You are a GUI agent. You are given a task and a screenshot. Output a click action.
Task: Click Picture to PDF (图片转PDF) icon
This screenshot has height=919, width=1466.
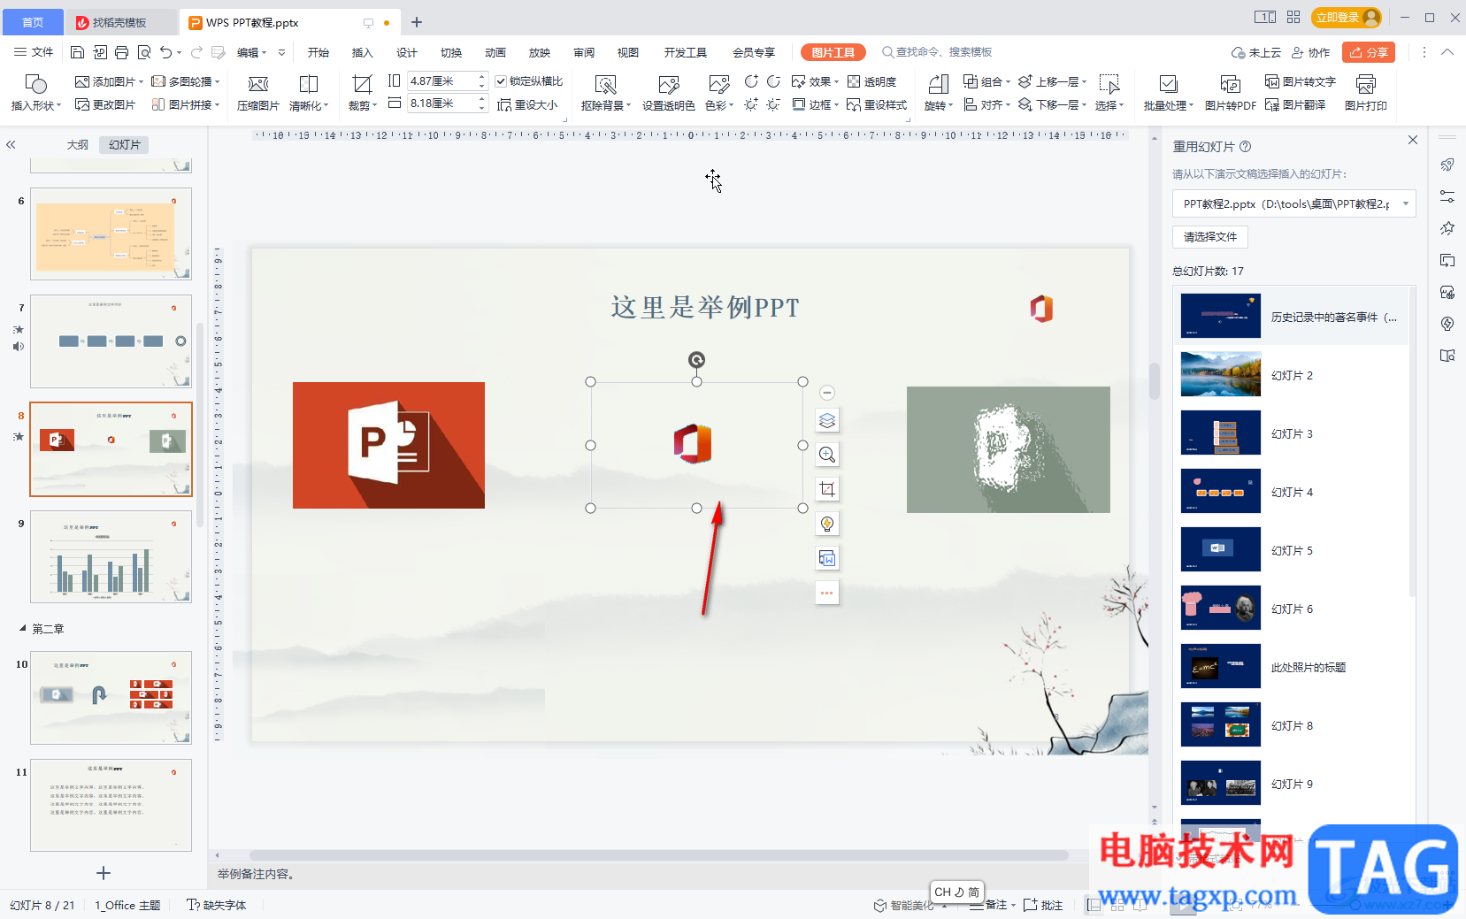(1230, 84)
